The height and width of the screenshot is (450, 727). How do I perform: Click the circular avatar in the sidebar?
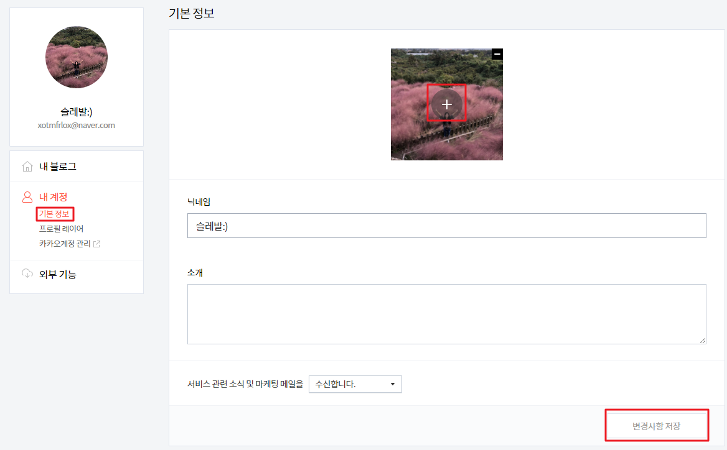(77, 57)
